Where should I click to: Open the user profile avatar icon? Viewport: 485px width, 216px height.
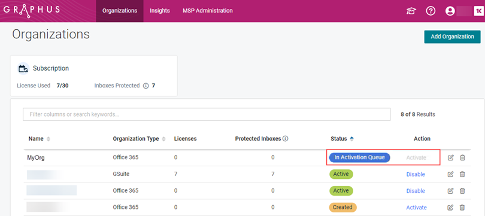point(450,11)
